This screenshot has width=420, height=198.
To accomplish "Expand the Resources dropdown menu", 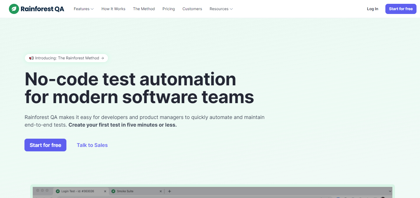I will (221, 9).
